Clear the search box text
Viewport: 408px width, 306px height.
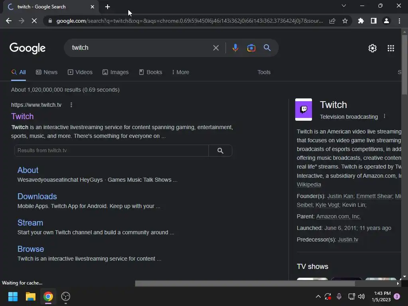216,48
